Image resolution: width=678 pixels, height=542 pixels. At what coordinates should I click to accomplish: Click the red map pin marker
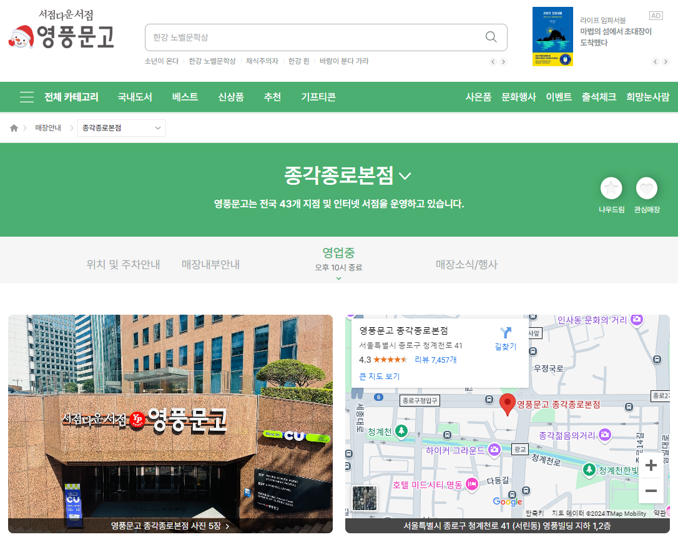(x=507, y=405)
